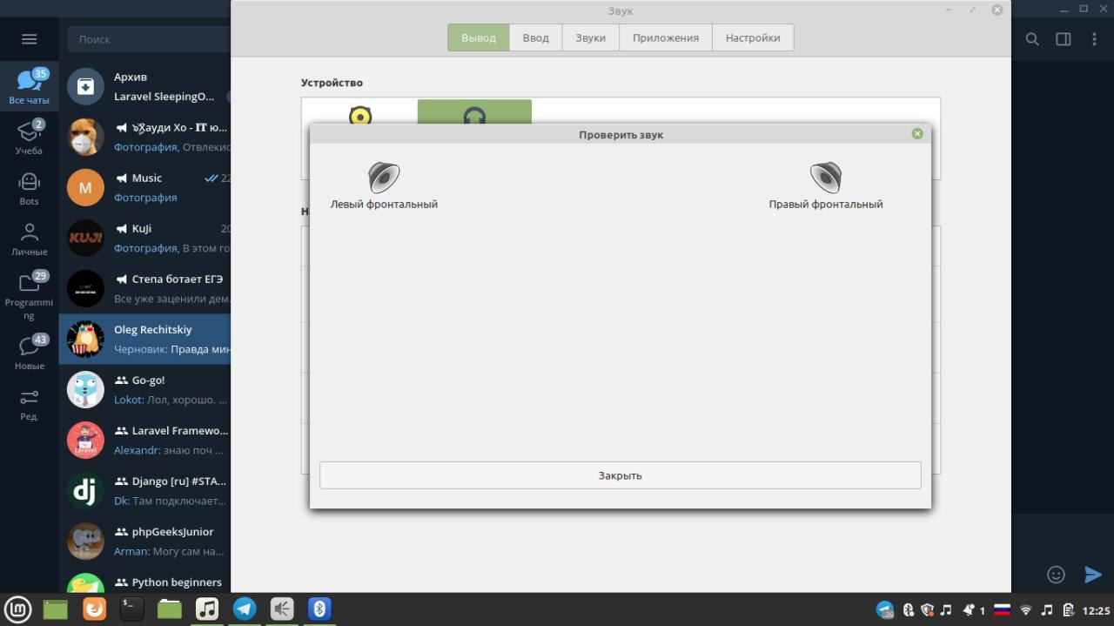The image size is (1114, 626).
Task: Open the Linux Mint start menu
Action: click(x=18, y=609)
